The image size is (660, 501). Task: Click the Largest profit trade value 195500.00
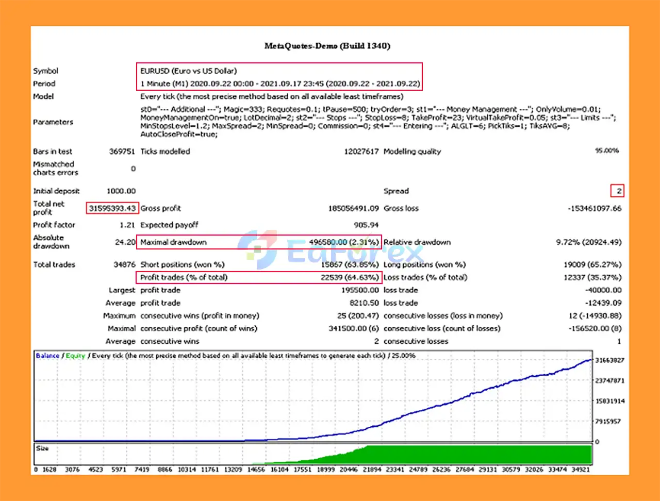coord(359,290)
